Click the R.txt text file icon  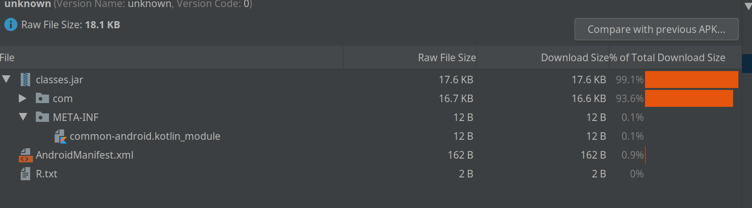point(25,174)
